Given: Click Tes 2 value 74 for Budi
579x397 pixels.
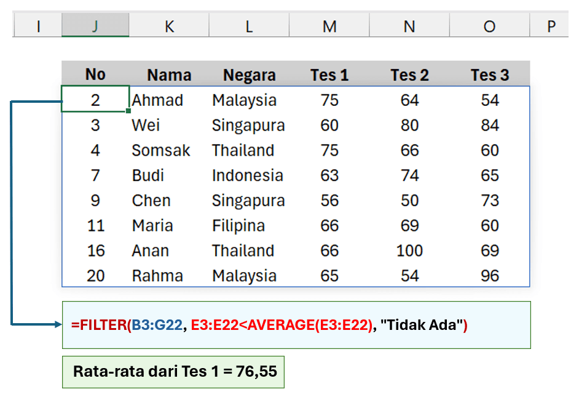Looking at the screenshot, I should pyautogui.click(x=409, y=175).
